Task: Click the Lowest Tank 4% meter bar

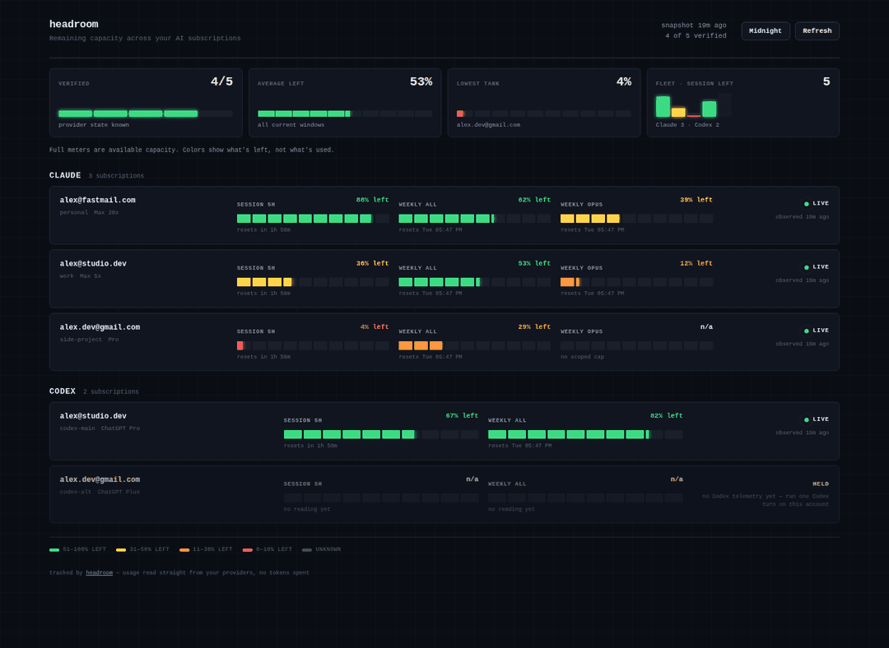Action: click(x=544, y=113)
